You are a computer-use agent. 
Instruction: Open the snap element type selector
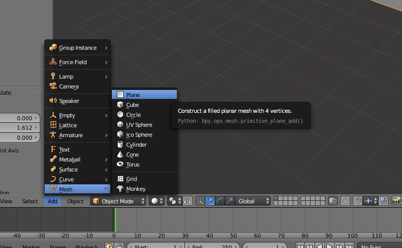[x=371, y=201]
